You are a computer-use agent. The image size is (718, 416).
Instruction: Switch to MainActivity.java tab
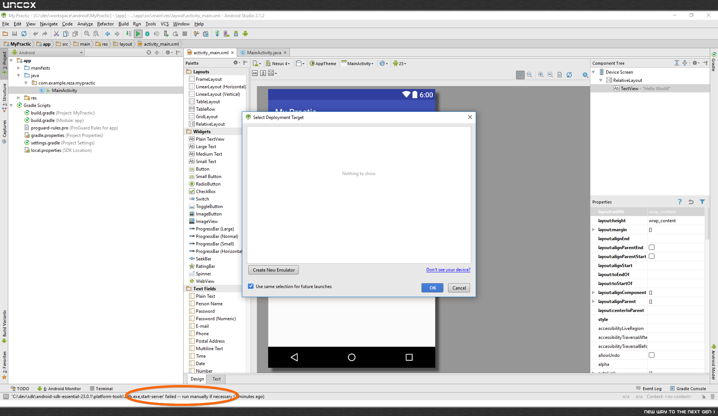[264, 53]
